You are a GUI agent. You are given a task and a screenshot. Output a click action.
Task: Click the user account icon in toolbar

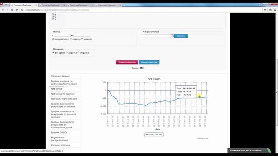tap(275, 10)
